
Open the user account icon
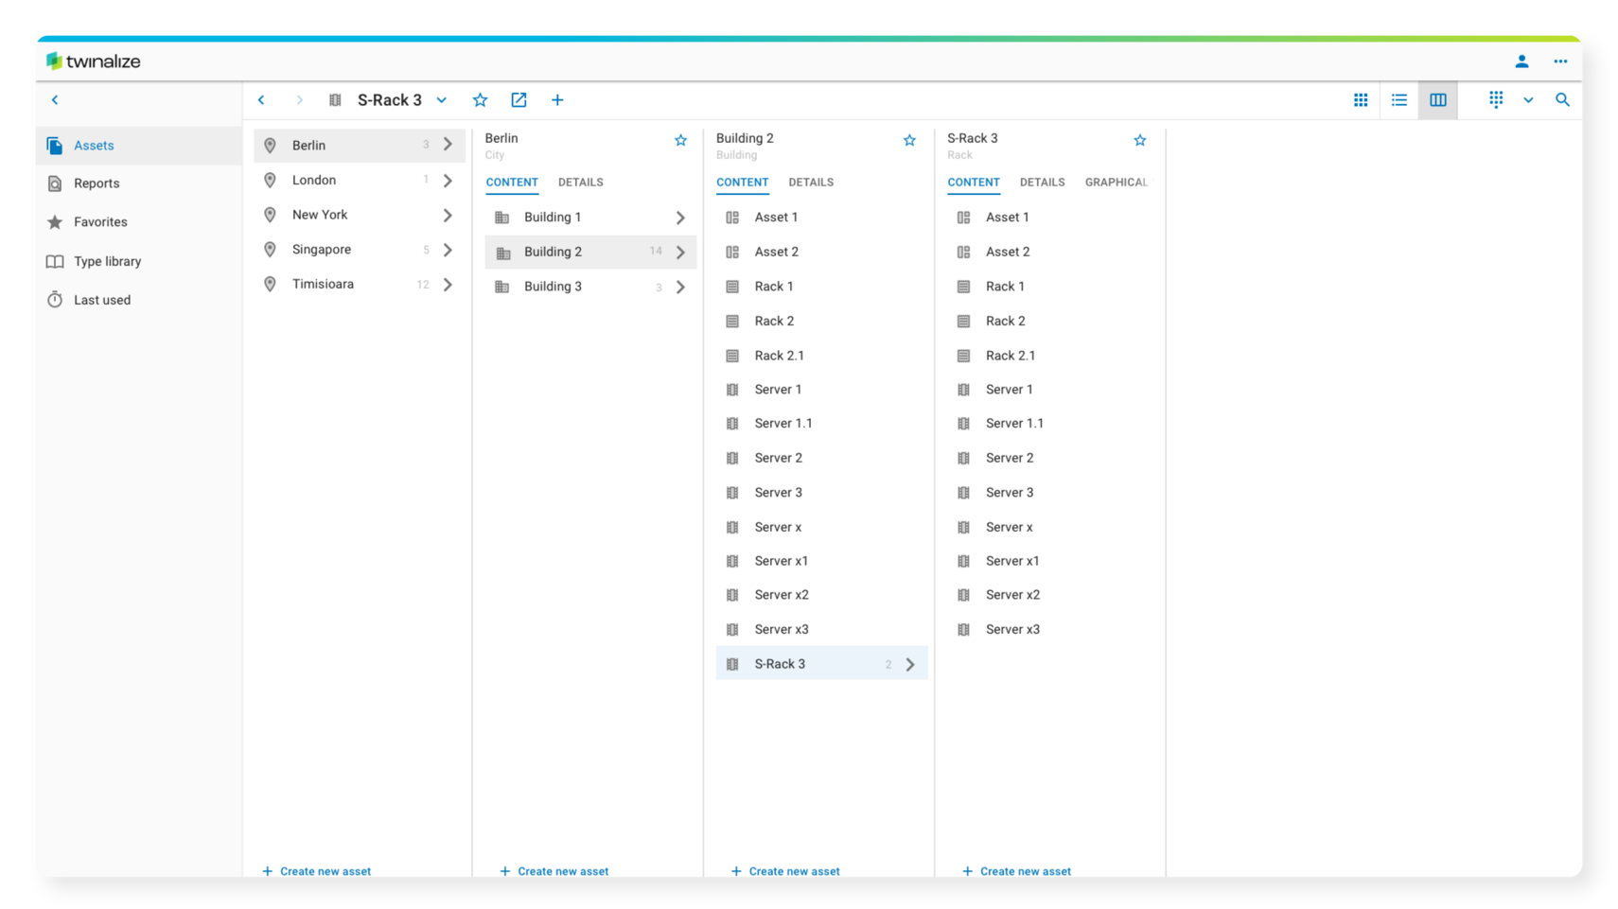[1521, 61]
